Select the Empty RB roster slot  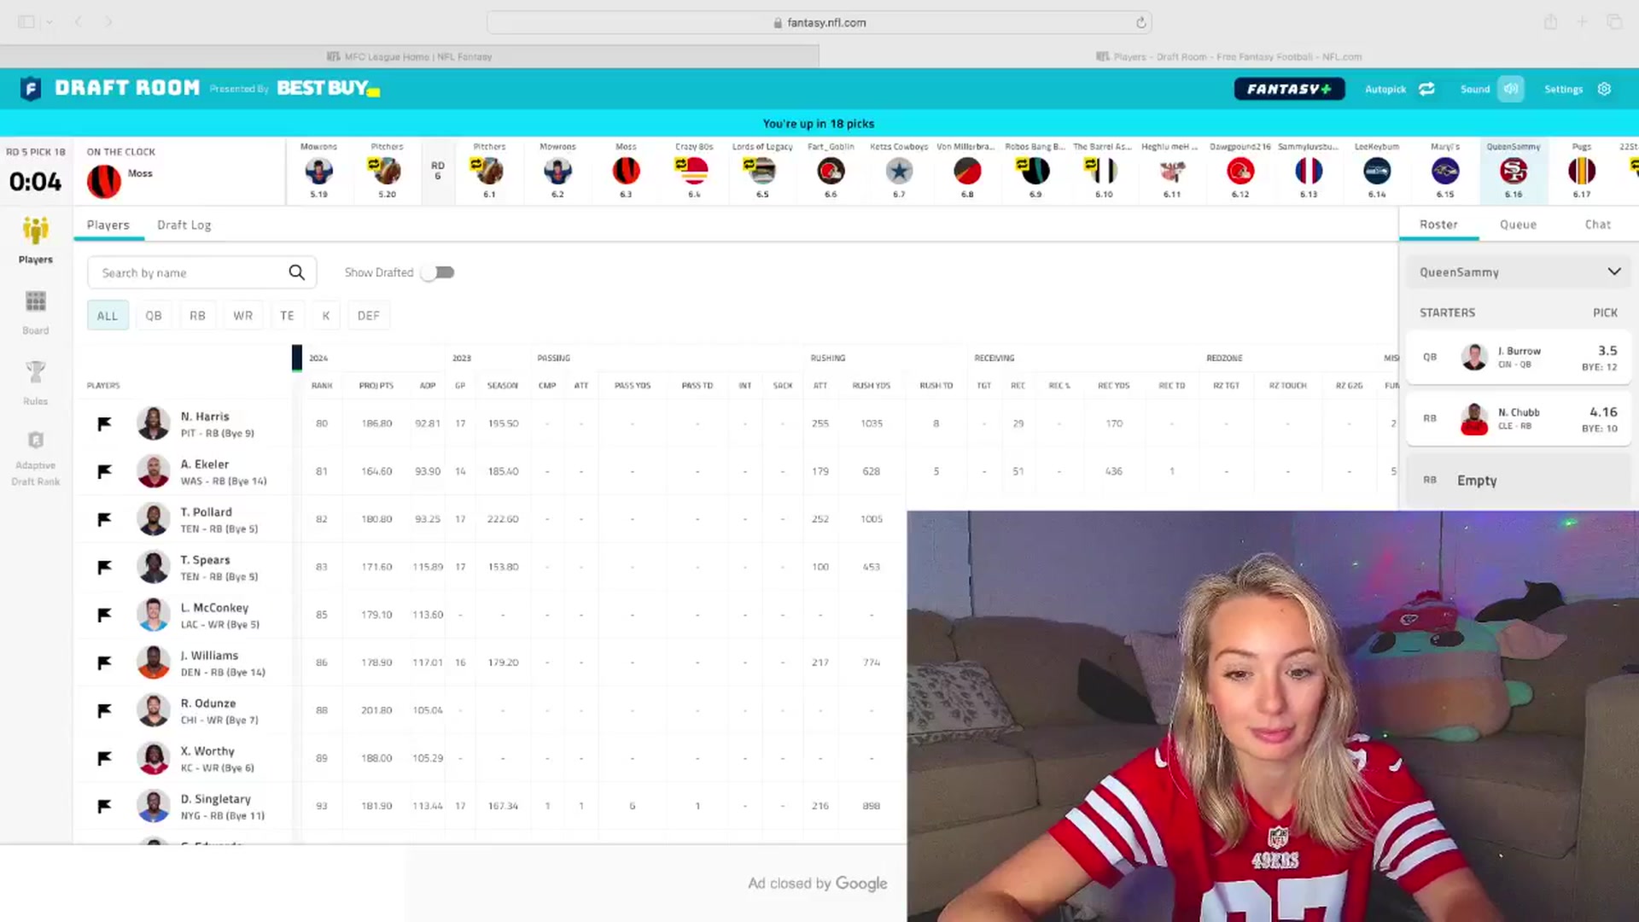click(x=1519, y=480)
